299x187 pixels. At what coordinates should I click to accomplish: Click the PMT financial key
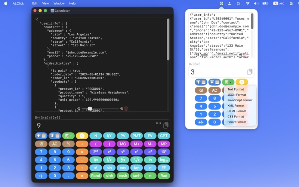(x=136, y=136)
